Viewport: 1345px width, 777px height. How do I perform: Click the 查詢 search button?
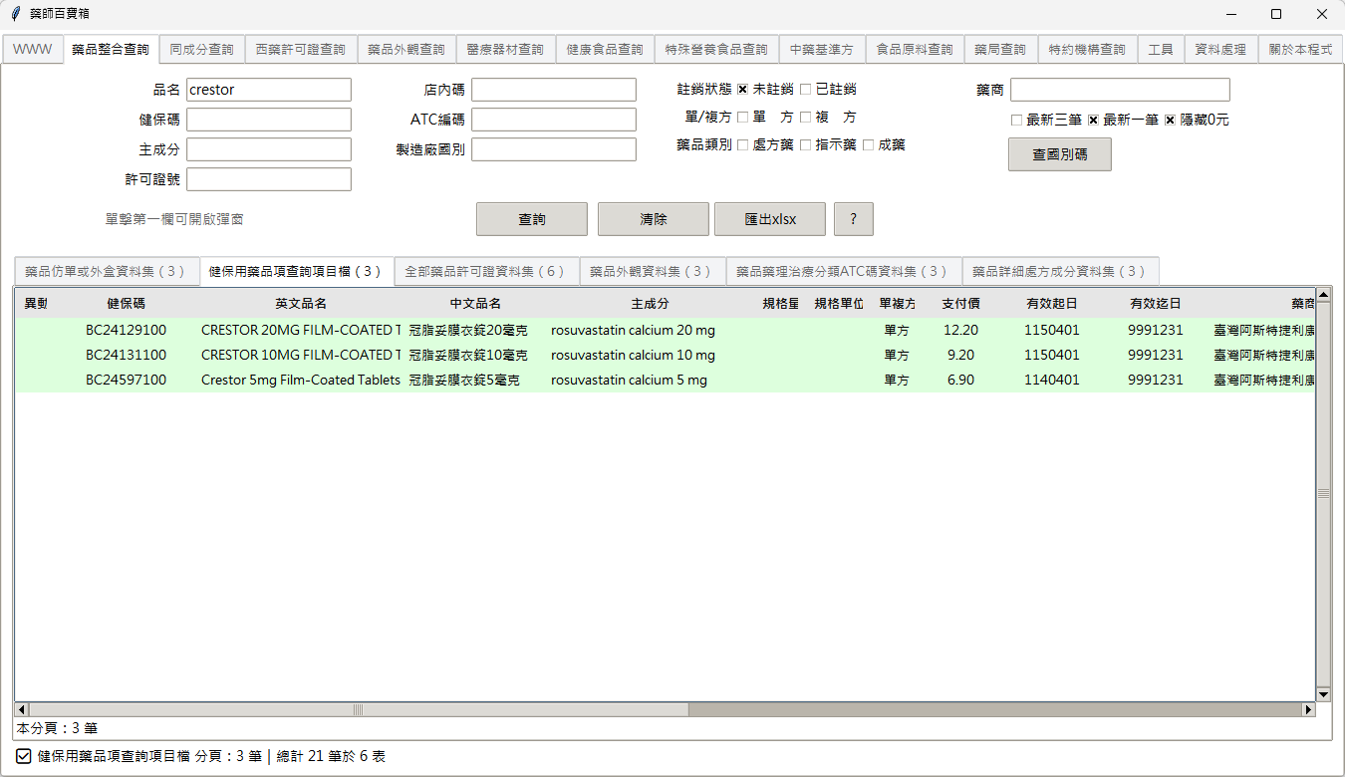coord(532,219)
